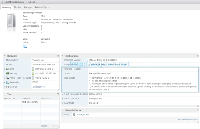
Task: Select the EVC Mode value Disabled
Action: point(93,103)
